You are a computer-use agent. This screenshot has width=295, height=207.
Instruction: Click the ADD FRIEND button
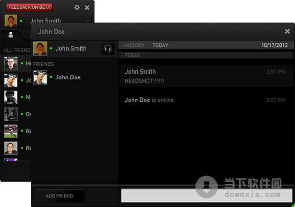pyautogui.click(x=59, y=196)
